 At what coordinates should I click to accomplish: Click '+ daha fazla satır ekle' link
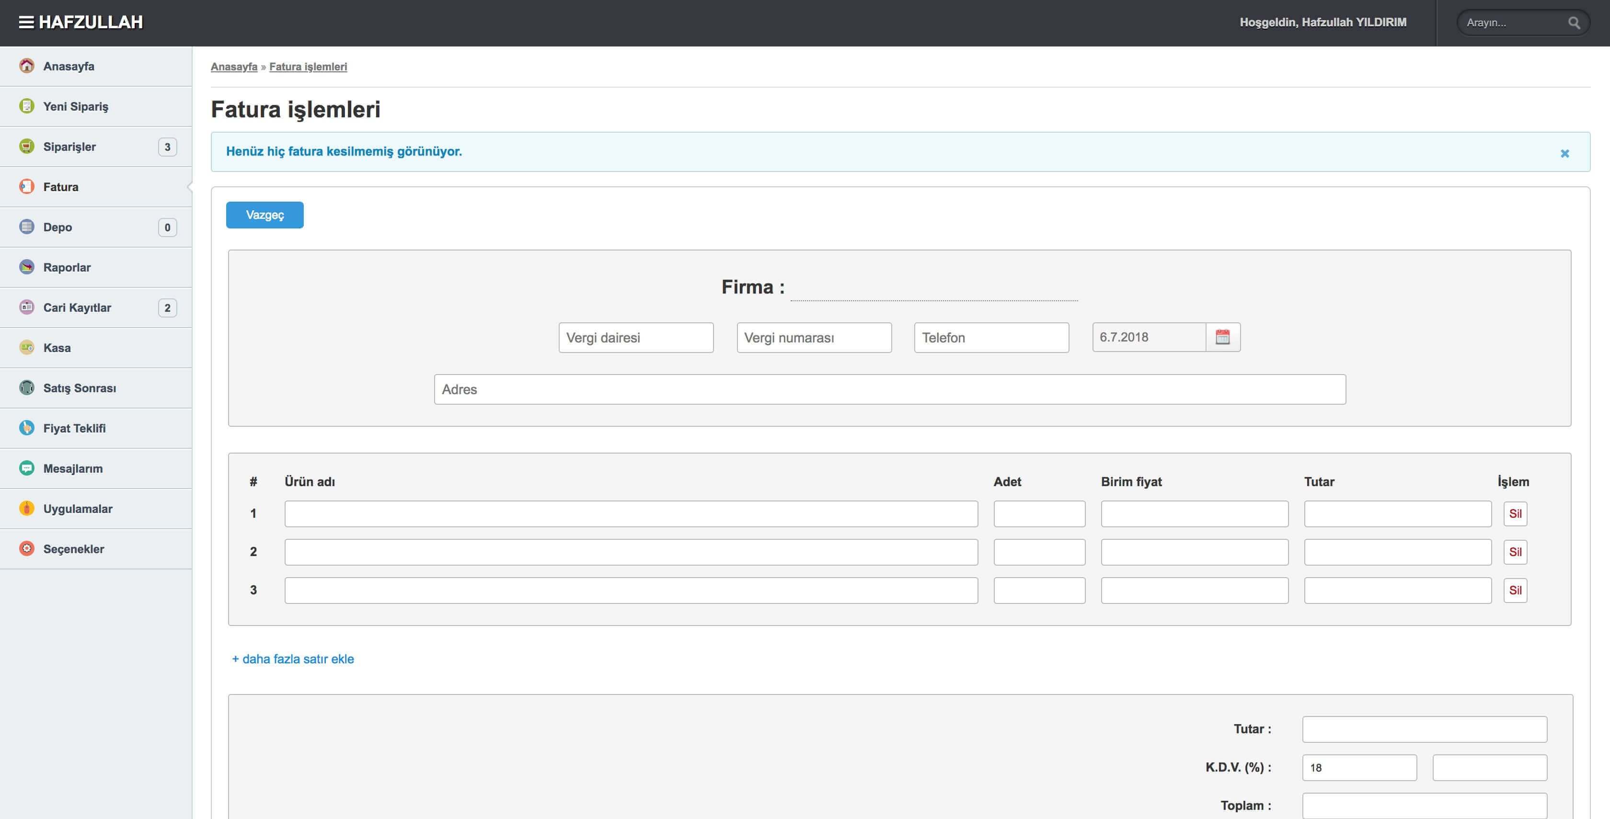(x=292, y=659)
